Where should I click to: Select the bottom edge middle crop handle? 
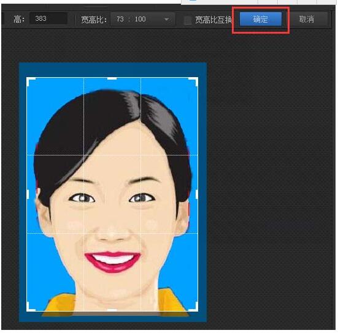(x=112, y=310)
